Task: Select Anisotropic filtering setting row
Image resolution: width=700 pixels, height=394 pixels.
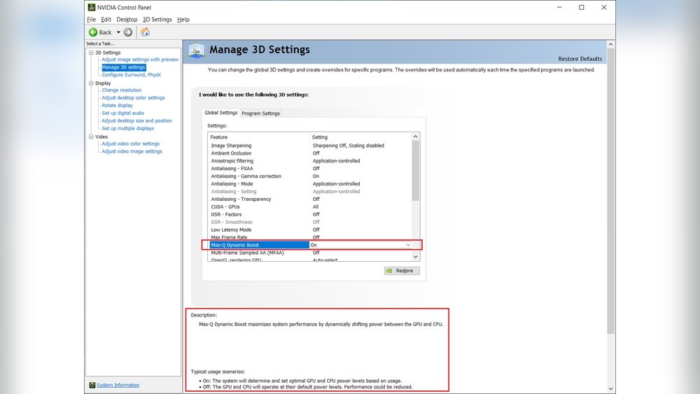Action: point(310,161)
